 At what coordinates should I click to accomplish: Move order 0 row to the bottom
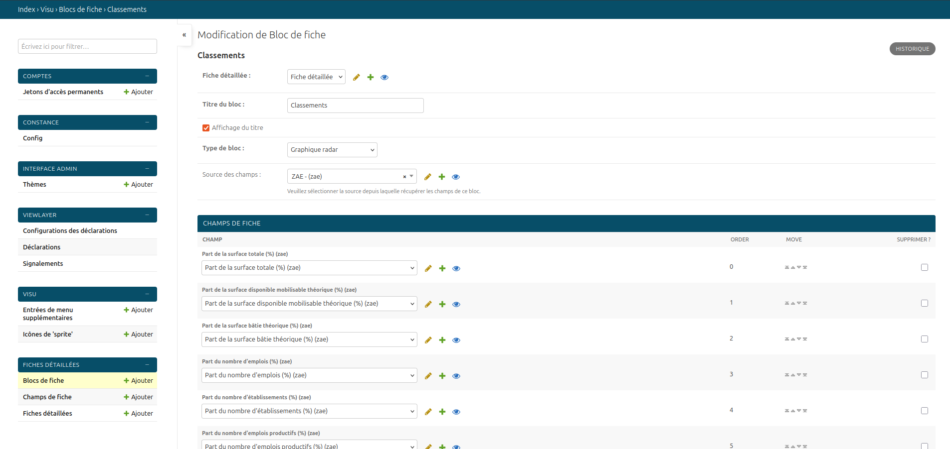pyautogui.click(x=805, y=267)
